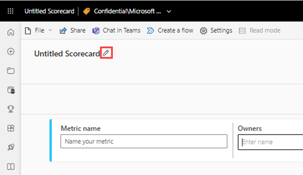The width and height of the screenshot is (303, 175).
Task: Click Chat in Teams
Action: tap(116, 31)
